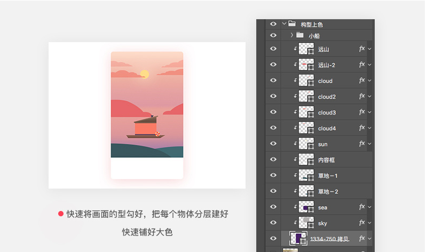Select the 1334-750 拷贝 layer thumbnail
426x252 pixels.
[298, 239]
